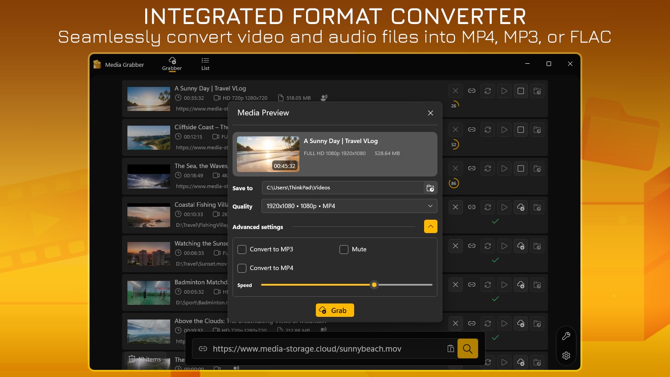Screen dimensions: 670x377
Task: Open the List tab
Action: pyautogui.click(x=205, y=64)
